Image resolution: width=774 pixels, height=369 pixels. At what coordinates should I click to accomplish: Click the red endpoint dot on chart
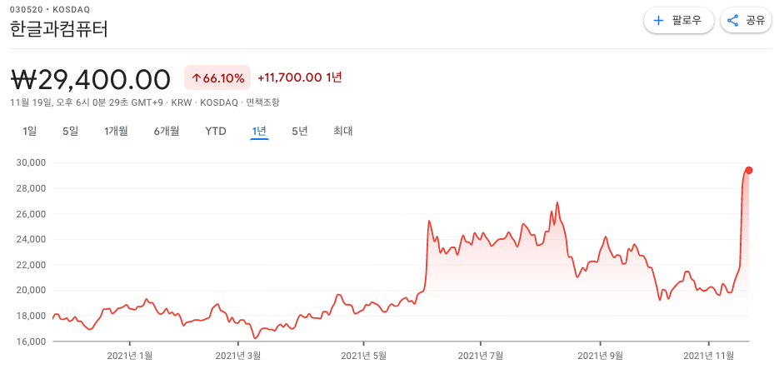click(749, 170)
